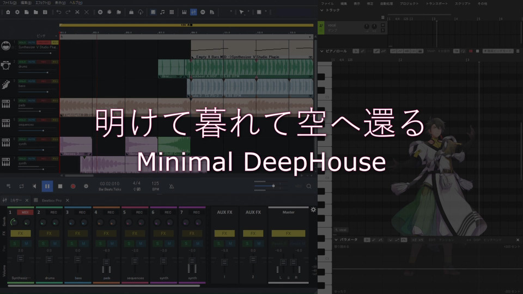523x294 pixels.
Task: Open transport settings gear next to record
Action: pos(86,186)
